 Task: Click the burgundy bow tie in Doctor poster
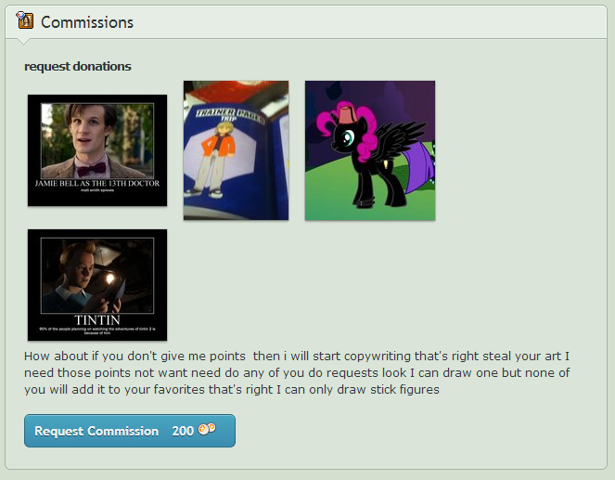point(92,170)
